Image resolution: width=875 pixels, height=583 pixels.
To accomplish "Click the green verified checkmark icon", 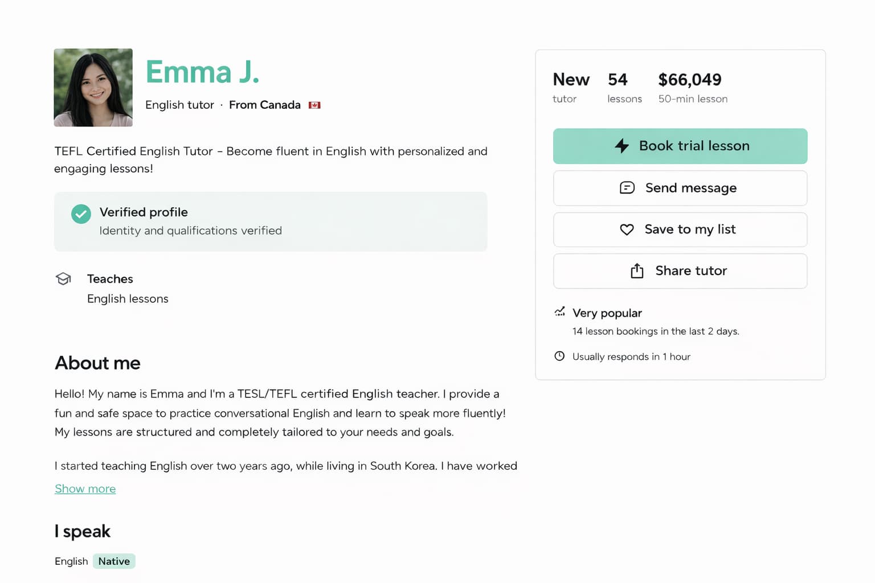I will (81, 214).
